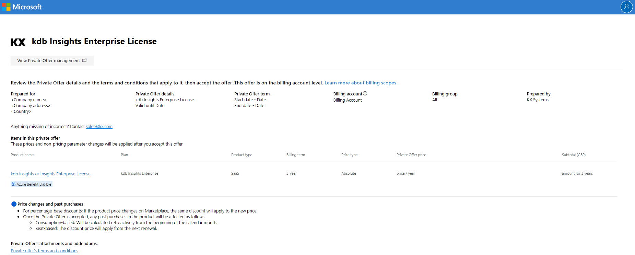Open Learn more about billing scopes link
Viewport: 635px width, 255px height.
(360, 83)
